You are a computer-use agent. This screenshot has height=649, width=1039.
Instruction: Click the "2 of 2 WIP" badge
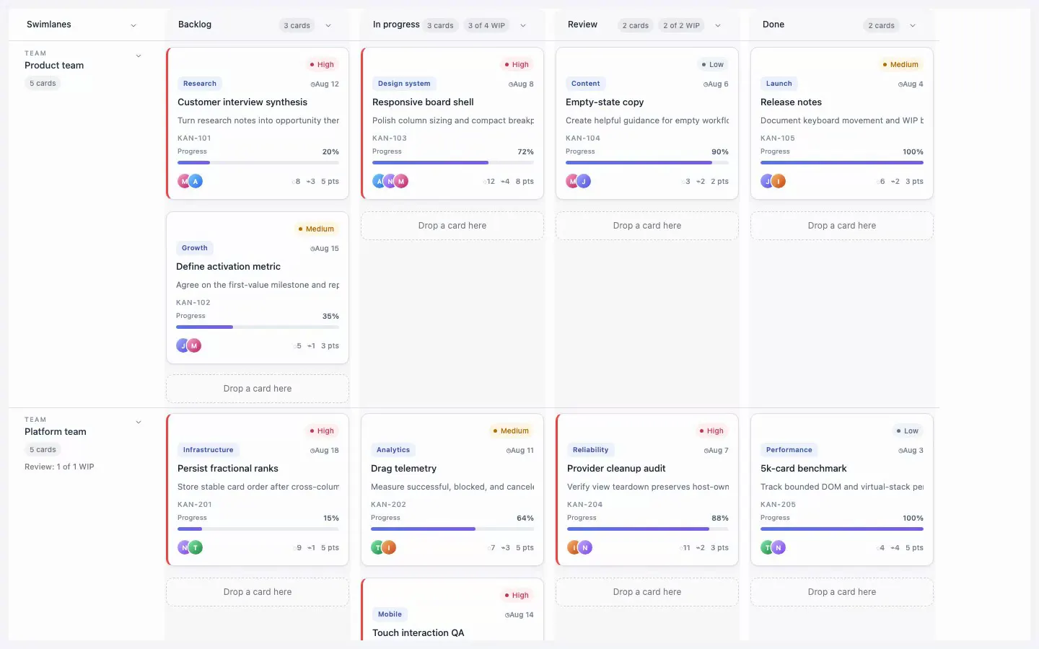click(x=681, y=25)
